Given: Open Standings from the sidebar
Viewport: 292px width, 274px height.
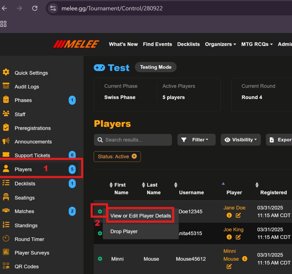Looking at the screenshot, I should point(26,225).
